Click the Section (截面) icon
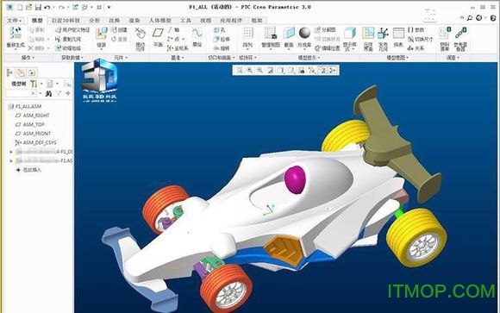 289,33
